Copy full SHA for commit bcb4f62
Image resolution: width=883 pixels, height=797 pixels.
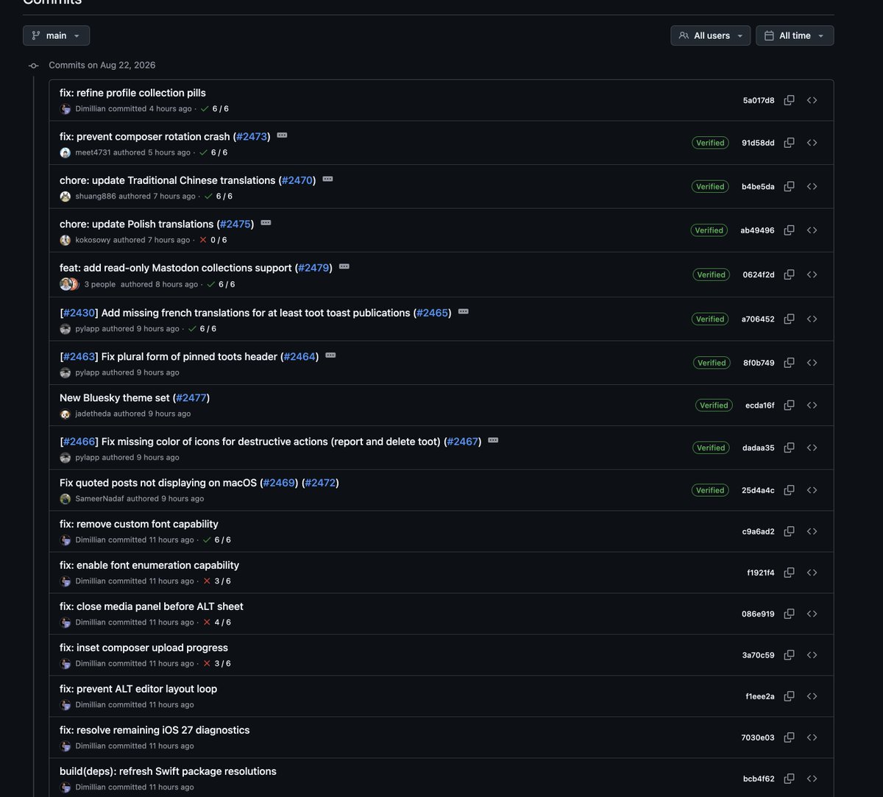coord(789,779)
